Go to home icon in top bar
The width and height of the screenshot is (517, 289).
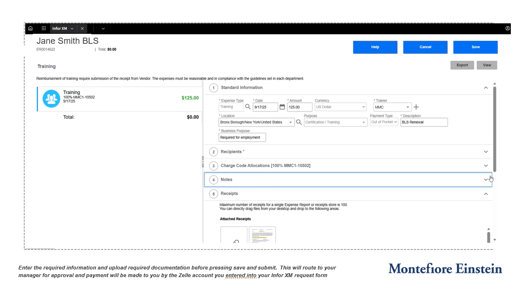(x=30, y=29)
